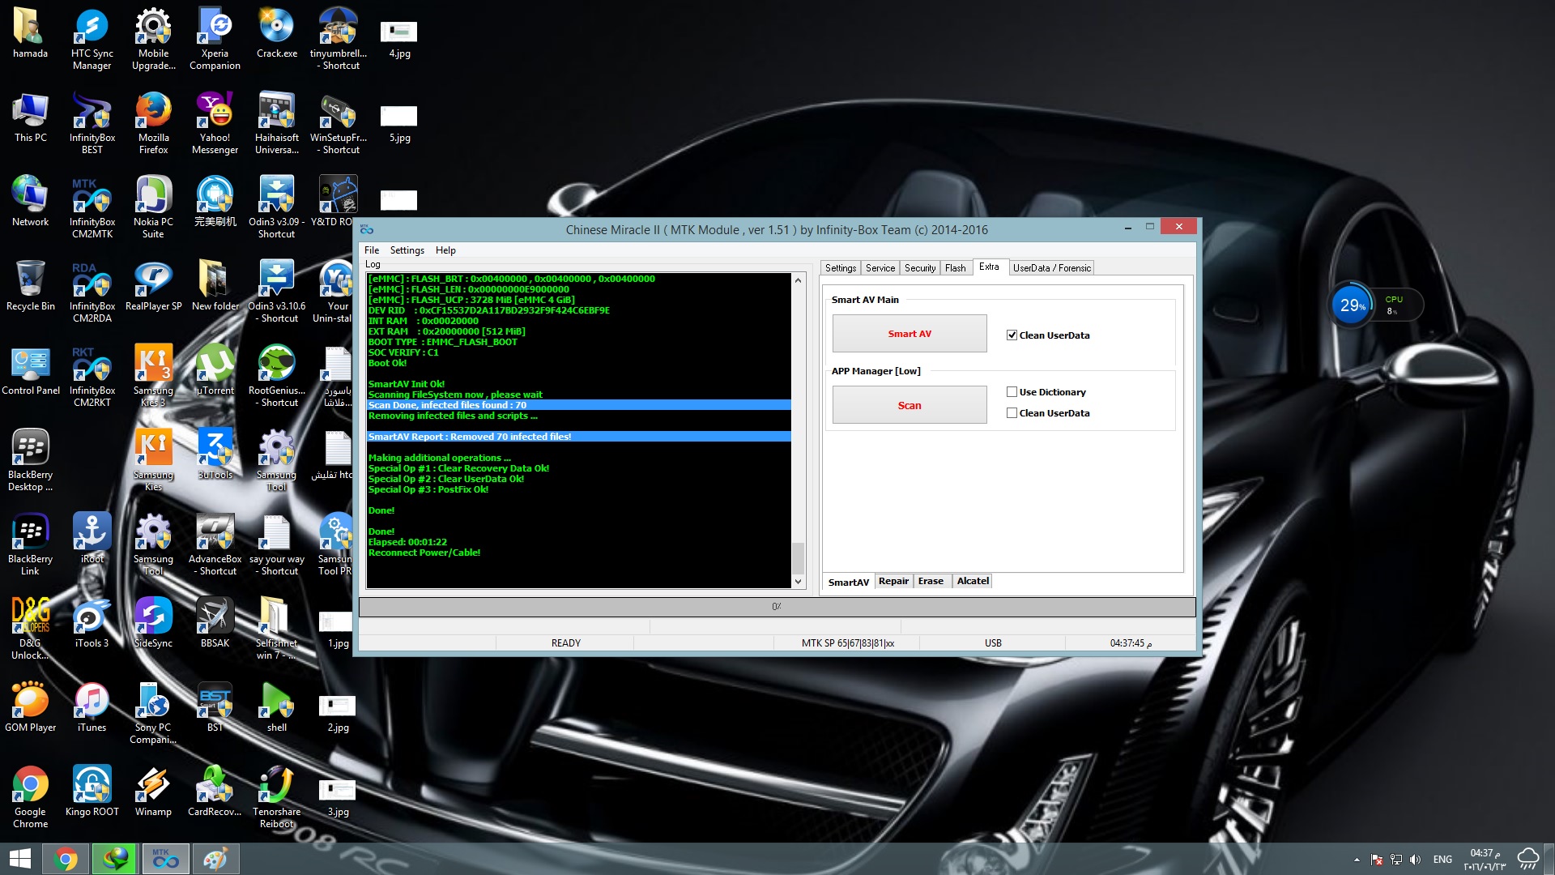Open Winamp desktop icon
This screenshot has height=875, width=1555.
point(153,791)
